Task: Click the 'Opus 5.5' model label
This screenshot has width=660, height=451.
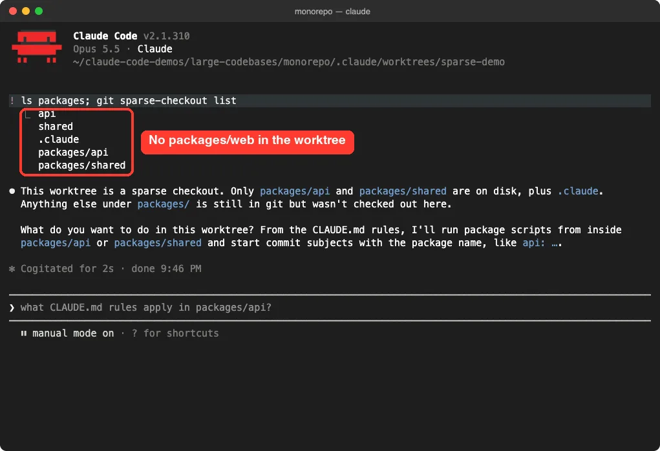Action: [x=96, y=49]
